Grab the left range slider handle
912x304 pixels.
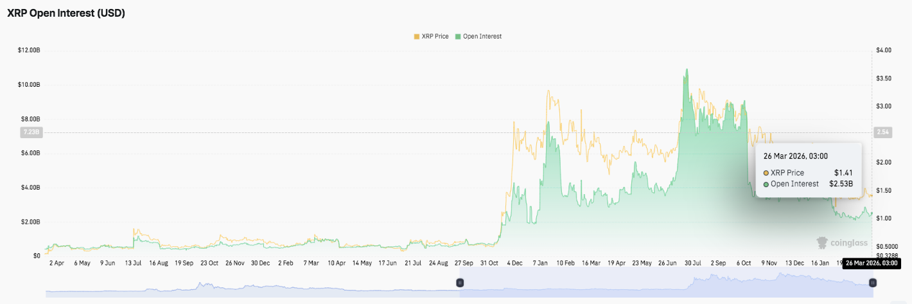(x=460, y=282)
